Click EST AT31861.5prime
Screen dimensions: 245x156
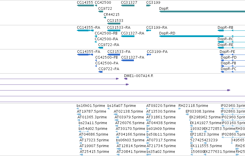click(x=149, y=120)
